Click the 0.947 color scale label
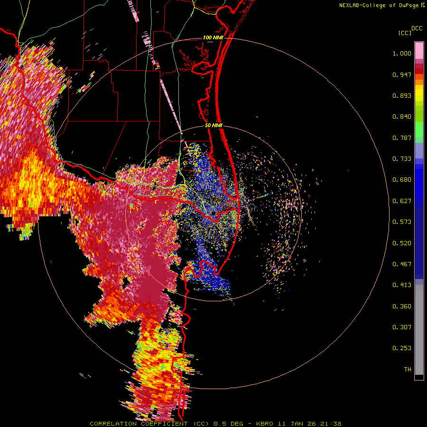 (402, 74)
